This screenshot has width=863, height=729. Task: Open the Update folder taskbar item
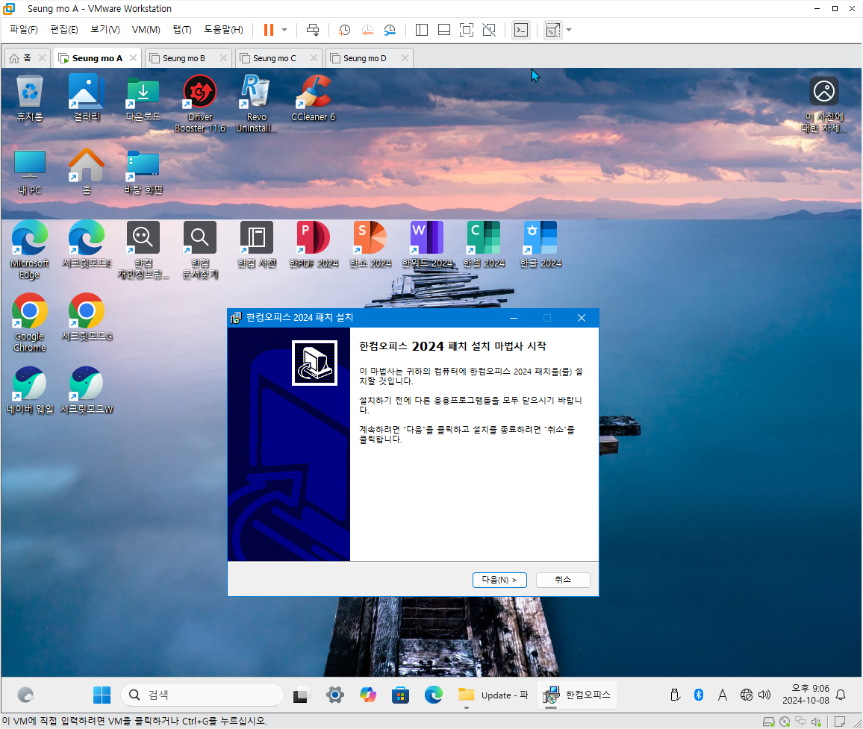(x=493, y=695)
